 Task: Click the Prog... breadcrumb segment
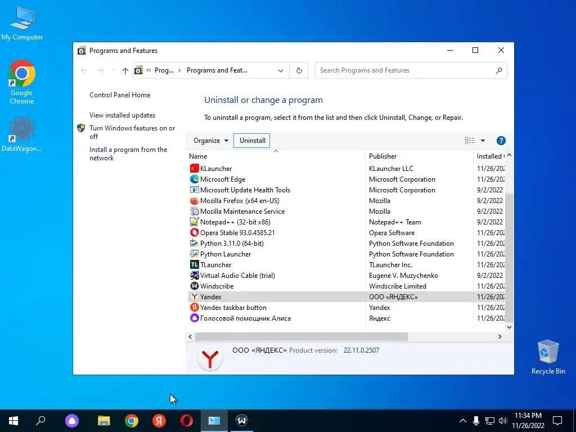click(x=164, y=70)
